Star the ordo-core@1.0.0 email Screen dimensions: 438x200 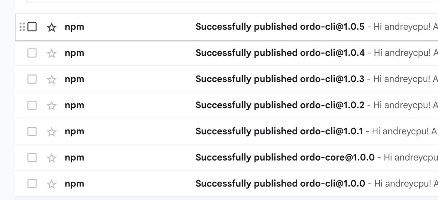click(52, 158)
